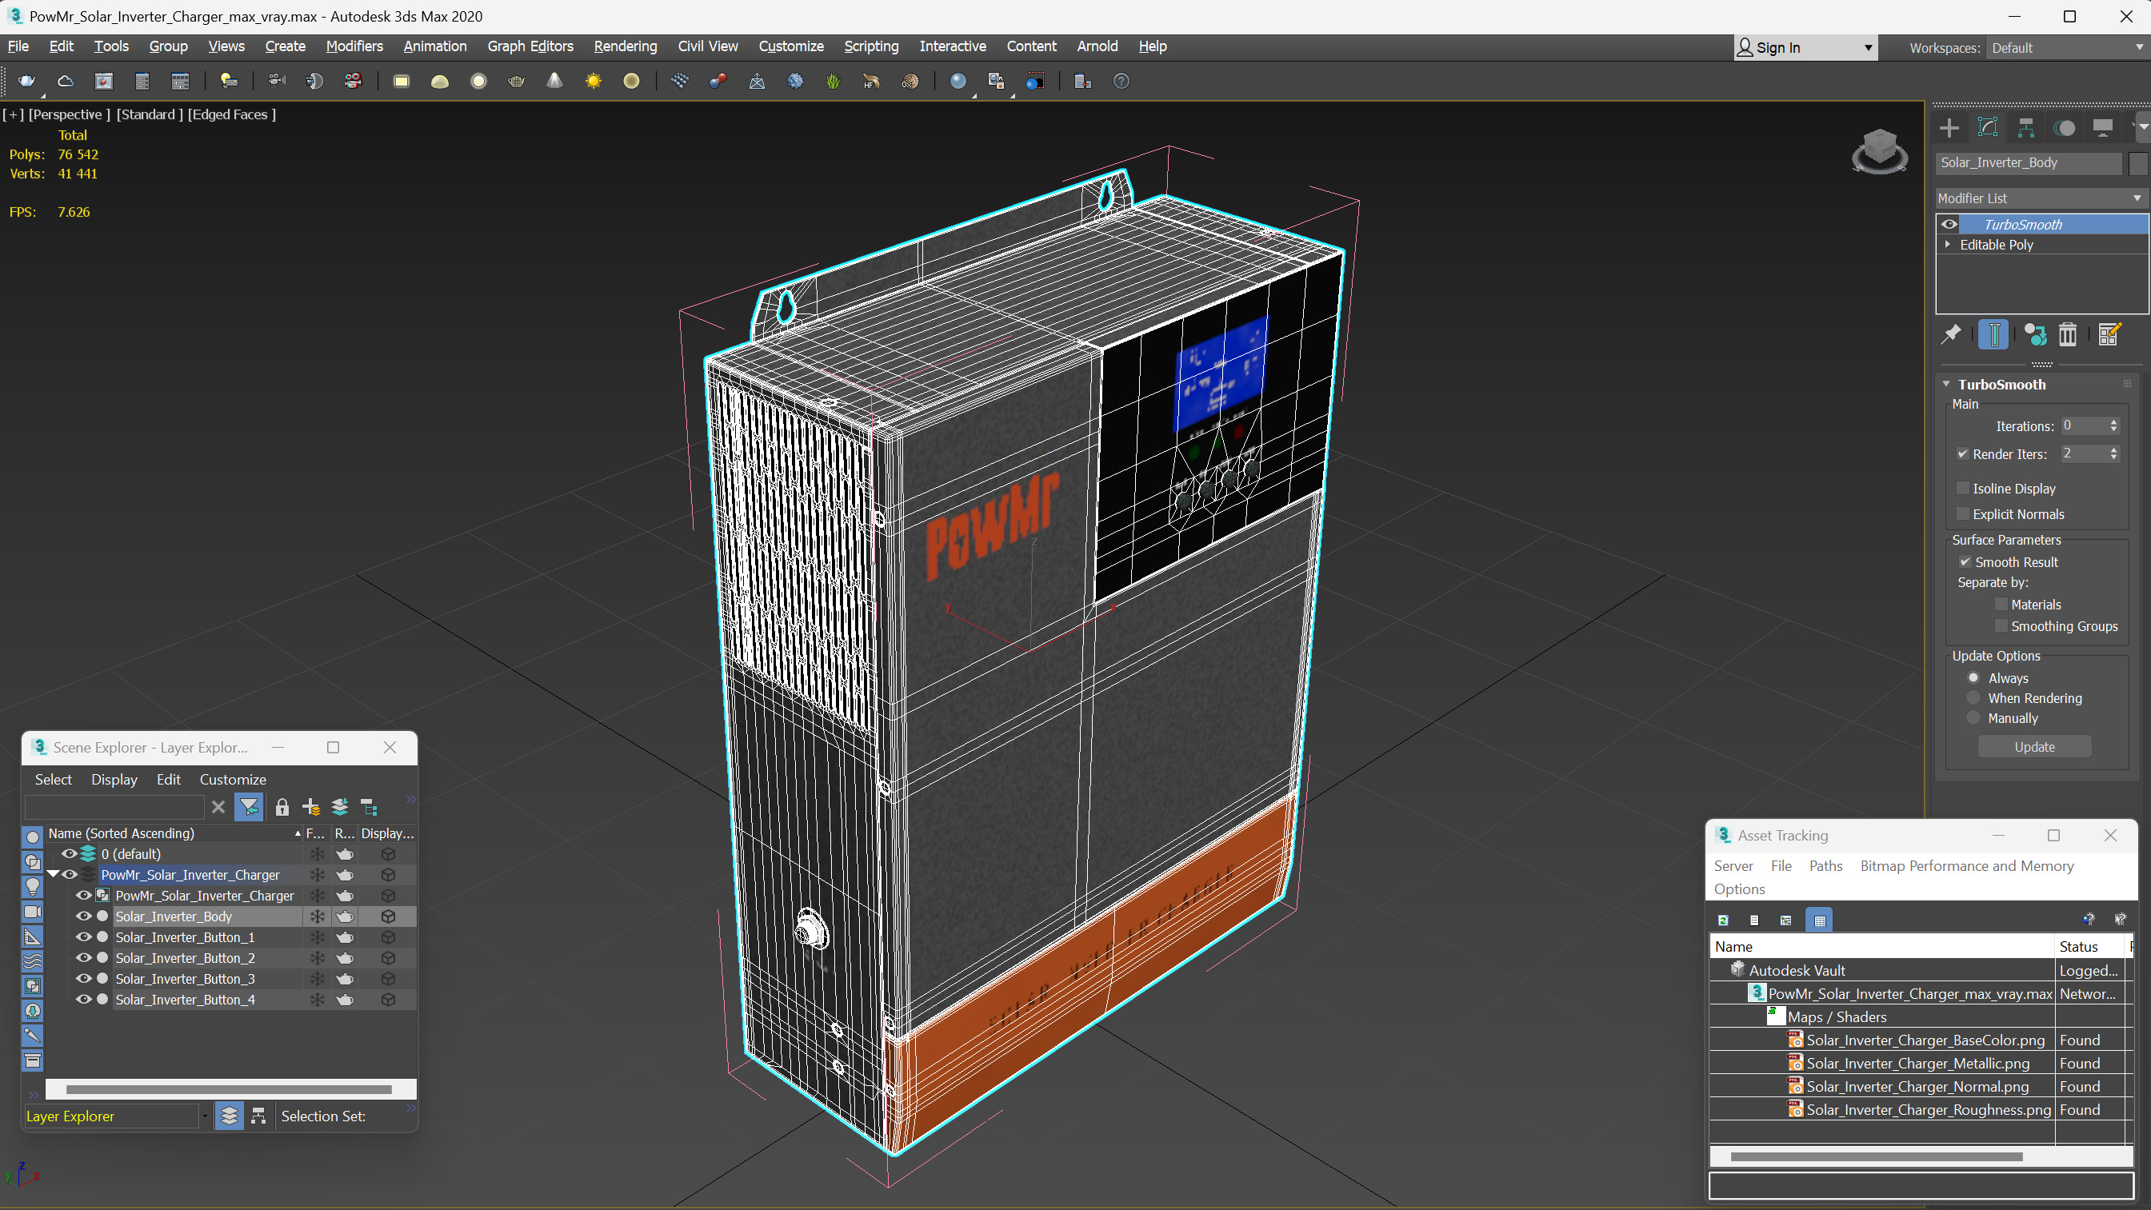Image resolution: width=2151 pixels, height=1210 pixels.
Task: Click the light bulb lister toolbar icon
Action: point(228,81)
